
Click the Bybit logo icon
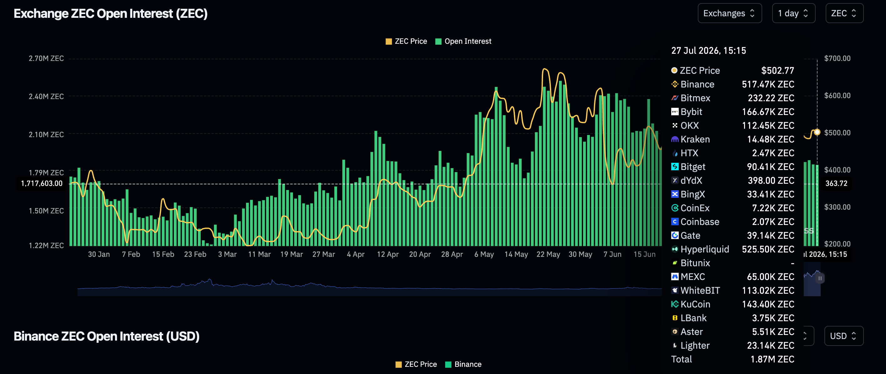(x=675, y=112)
